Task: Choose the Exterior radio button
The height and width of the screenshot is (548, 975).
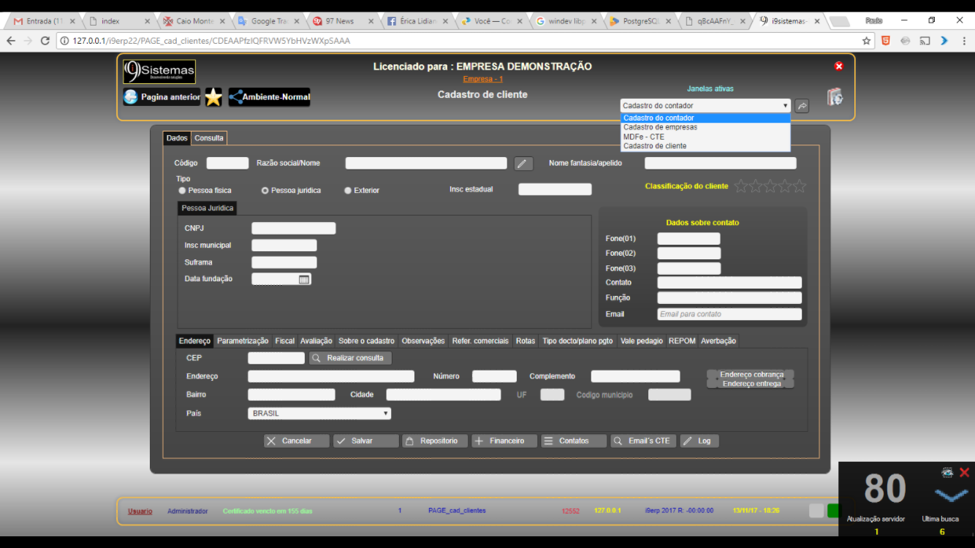Action: [x=348, y=191]
